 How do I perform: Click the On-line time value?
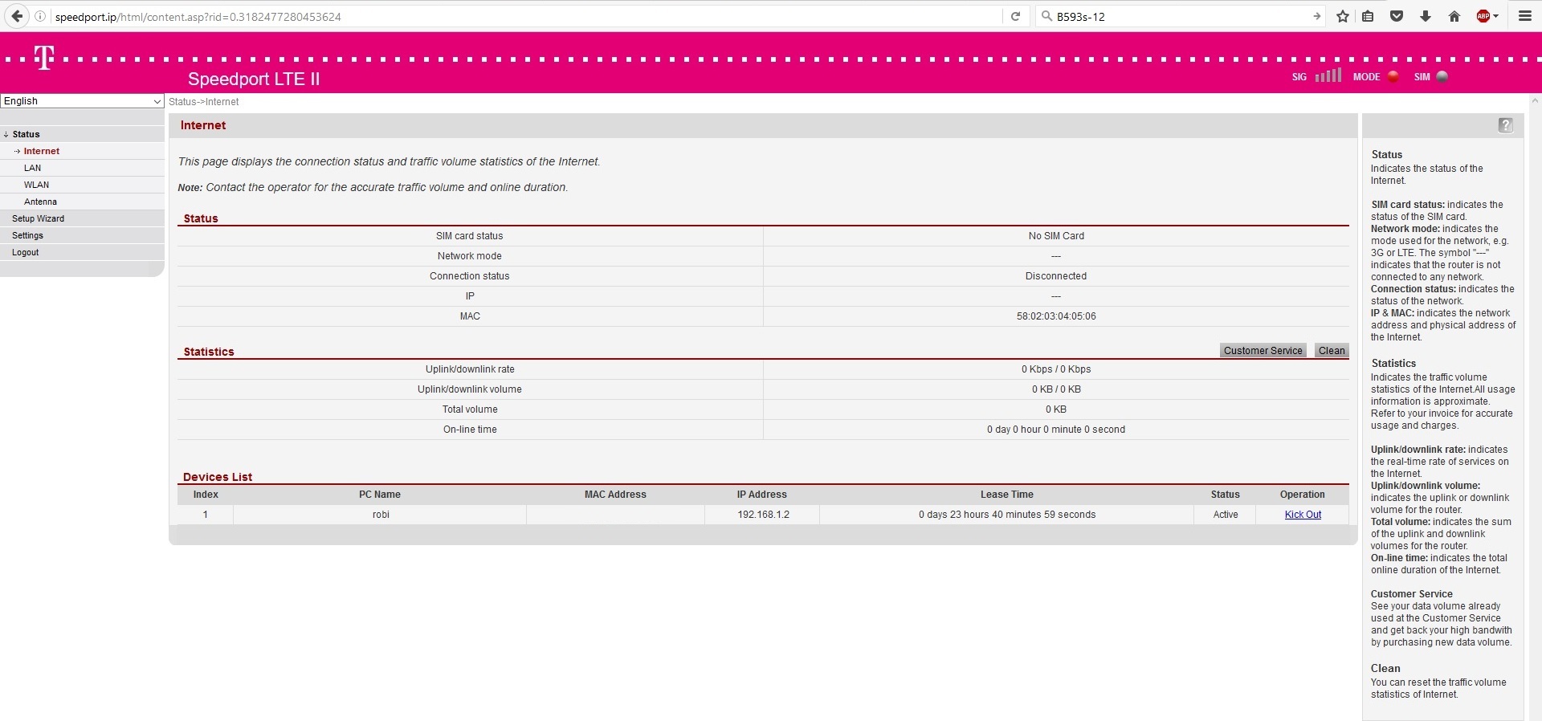click(x=1056, y=430)
